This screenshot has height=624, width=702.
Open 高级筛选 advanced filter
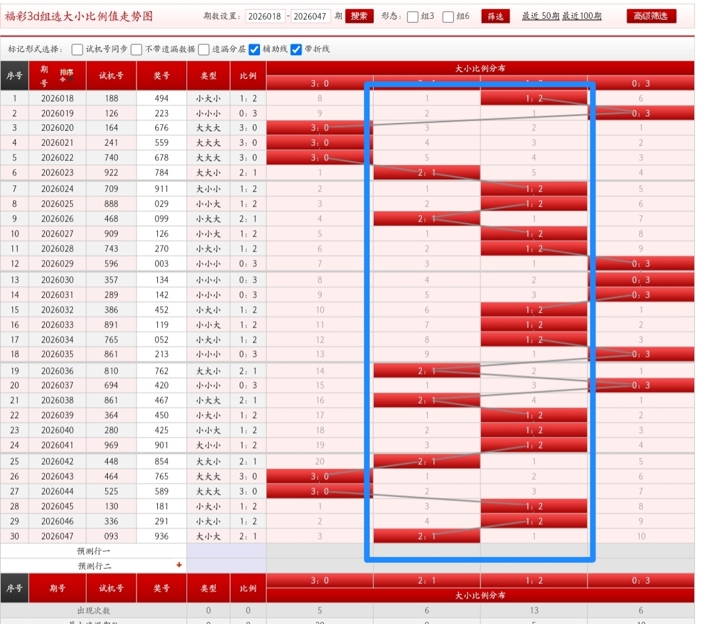[651, 16]
